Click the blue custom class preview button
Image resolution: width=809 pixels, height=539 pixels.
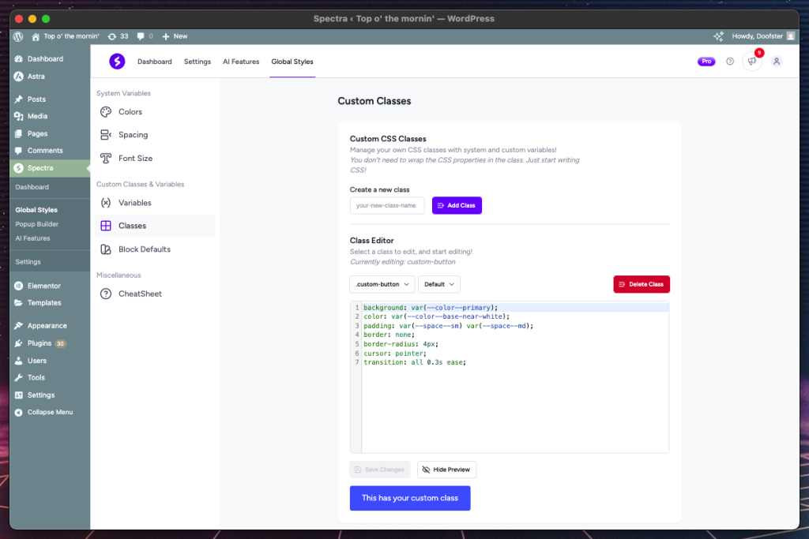(x=410, y=498)
